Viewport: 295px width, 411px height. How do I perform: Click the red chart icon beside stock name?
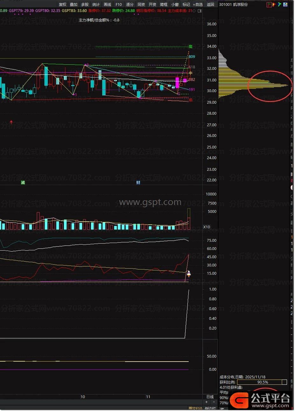pos(269,4)
